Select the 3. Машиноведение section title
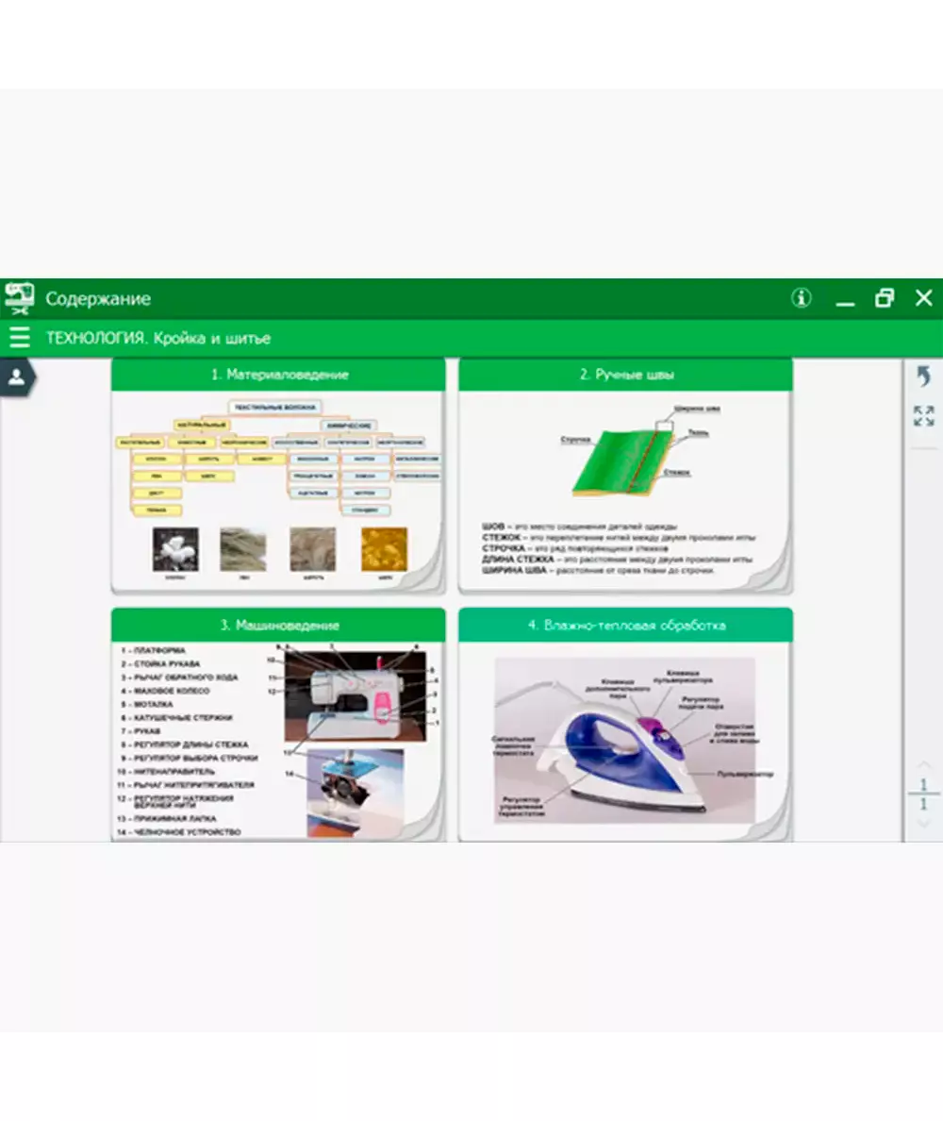943x1121 pixels. (278, 625)
